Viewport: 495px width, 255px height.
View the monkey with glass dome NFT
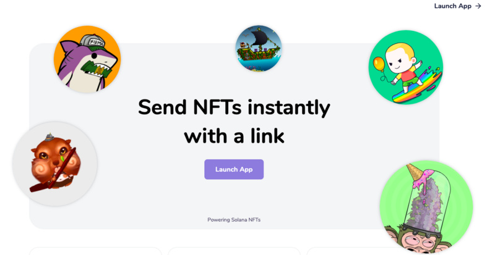coord(426,207)
